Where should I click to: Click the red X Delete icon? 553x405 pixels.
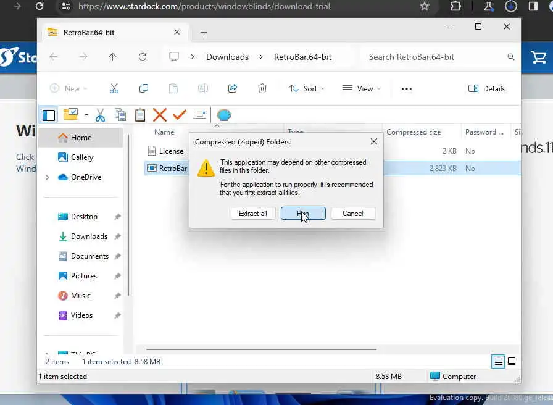point(160,115)
